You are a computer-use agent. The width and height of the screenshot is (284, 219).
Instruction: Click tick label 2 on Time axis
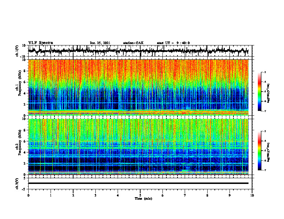[x=73, y=195]
